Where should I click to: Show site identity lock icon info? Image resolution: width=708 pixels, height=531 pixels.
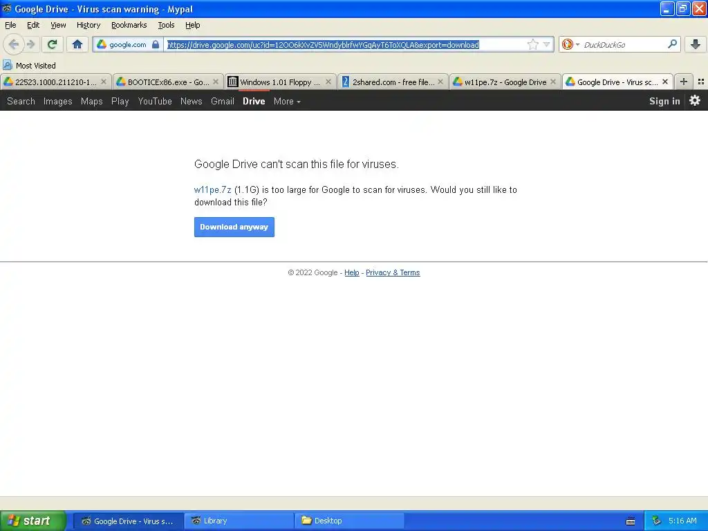pos(156,44)
